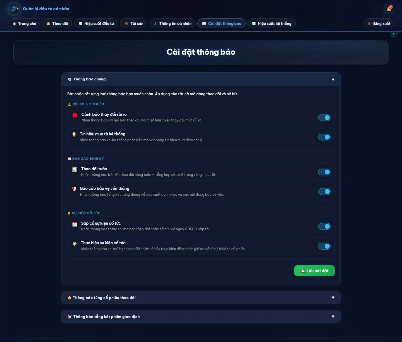
Task: Disable the Theo dõi tuần notification switch
Action: tap(324, 172)
